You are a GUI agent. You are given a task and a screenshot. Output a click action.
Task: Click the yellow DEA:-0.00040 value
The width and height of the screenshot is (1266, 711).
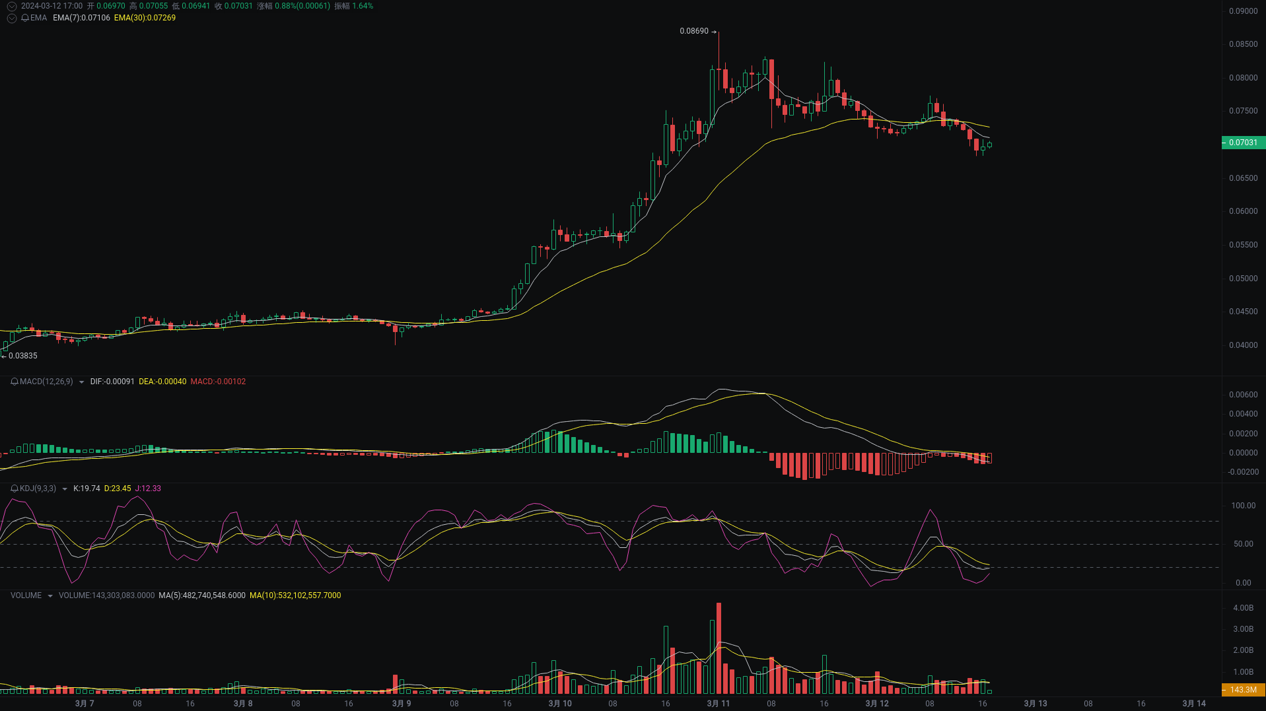[x=162, y=382]
